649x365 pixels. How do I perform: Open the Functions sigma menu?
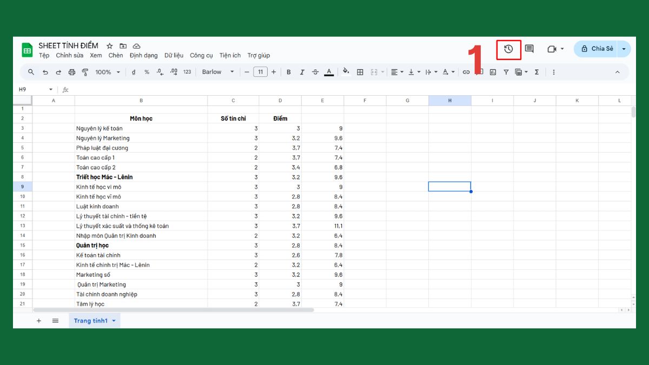click(x=536, y=71)
